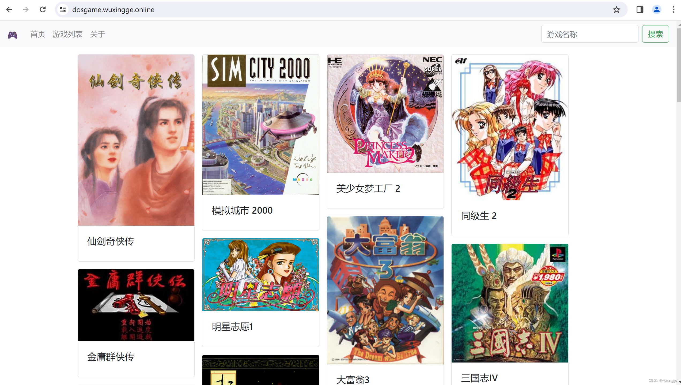The height and width of the screenshot is (385, 681).
Task: Reload the page with refresh icon
Action: (43, 10)
